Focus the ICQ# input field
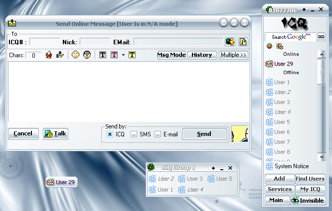332x211 pixels. pyautogui.click(x=45, y=42)
